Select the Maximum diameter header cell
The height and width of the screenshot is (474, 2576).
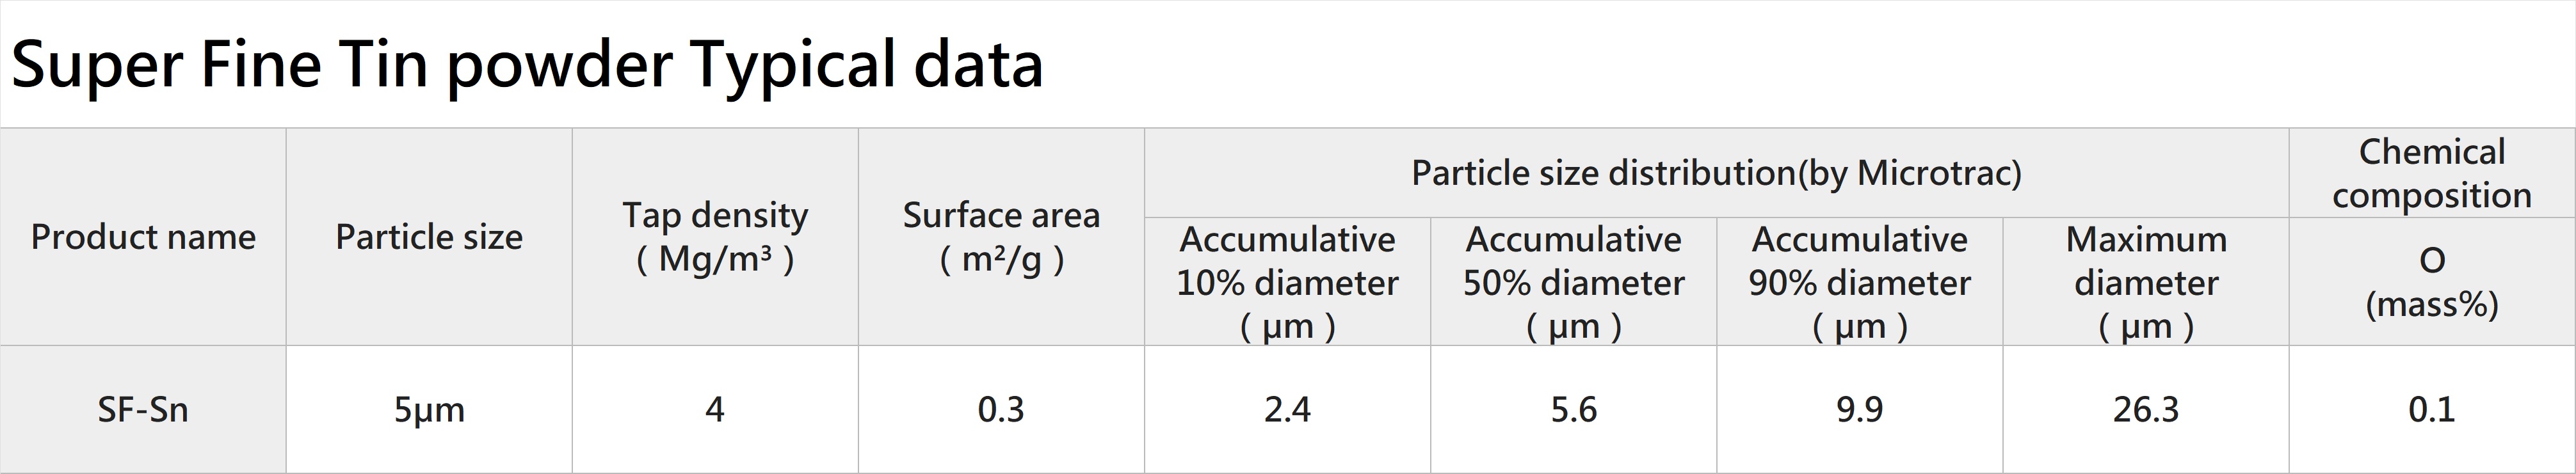[2146, 282]
